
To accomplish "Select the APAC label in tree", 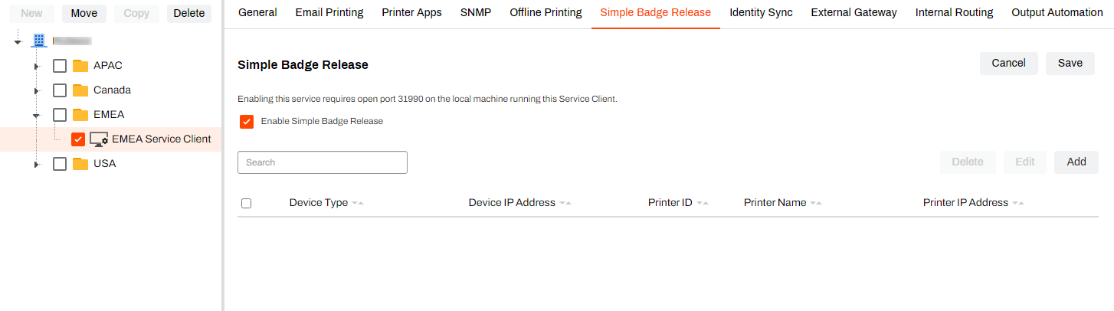I will (x=108, y=66).
